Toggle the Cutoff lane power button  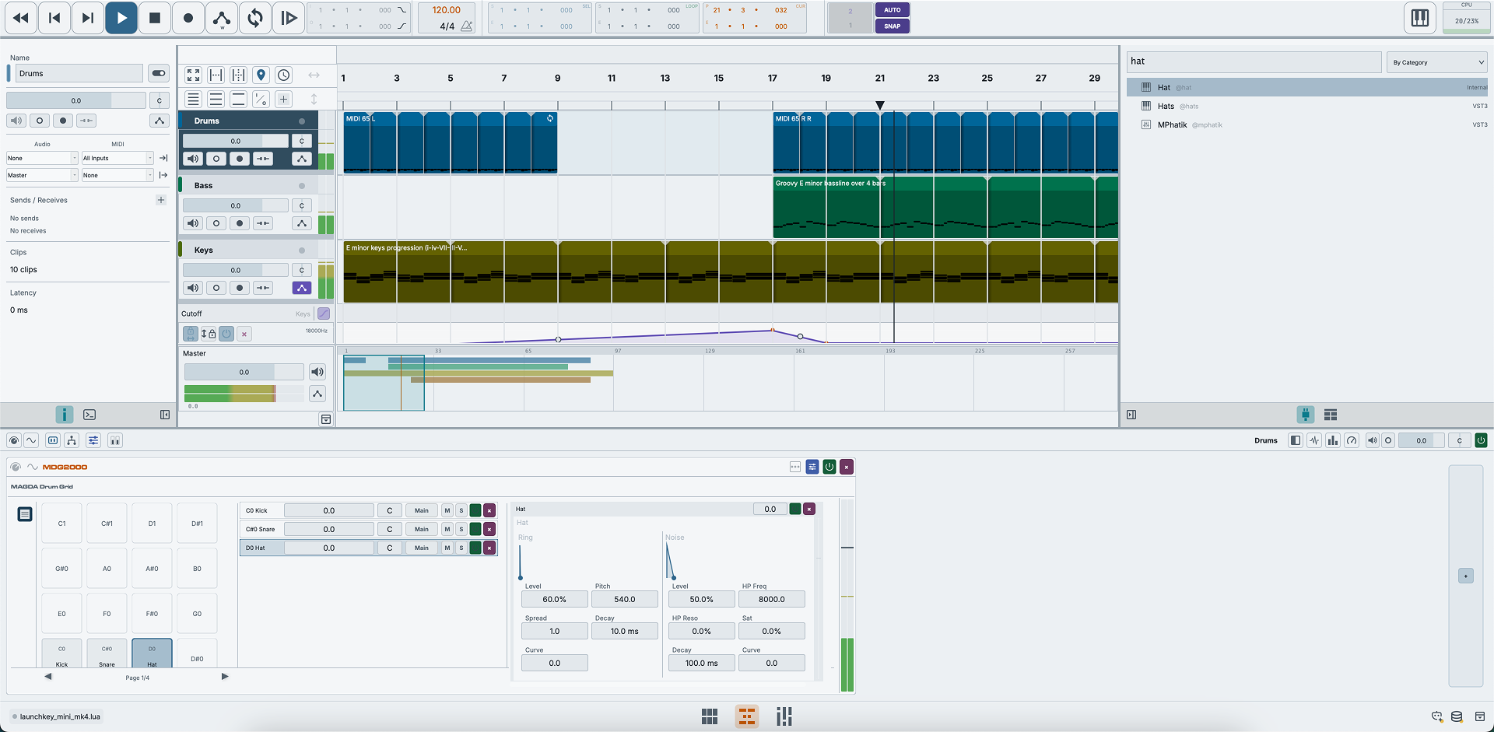click(x=226, y=334)
